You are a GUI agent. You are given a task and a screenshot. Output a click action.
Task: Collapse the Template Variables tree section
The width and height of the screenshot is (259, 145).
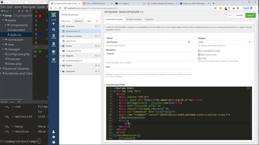[x=61, y=36]
